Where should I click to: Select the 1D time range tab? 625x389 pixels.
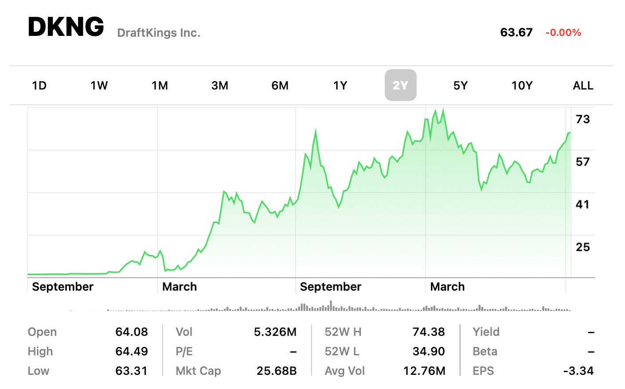click(39, 86)
